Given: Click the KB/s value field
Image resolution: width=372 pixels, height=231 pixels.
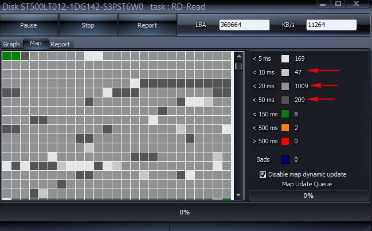Looking at the screenshot, I should click(x=331, y=25).
